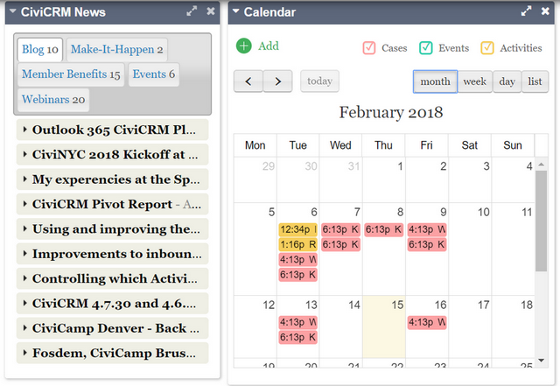This screenshot has width=560, height=386.
Task: Switch the calendar to week view
Action: [x=474, y=81]
